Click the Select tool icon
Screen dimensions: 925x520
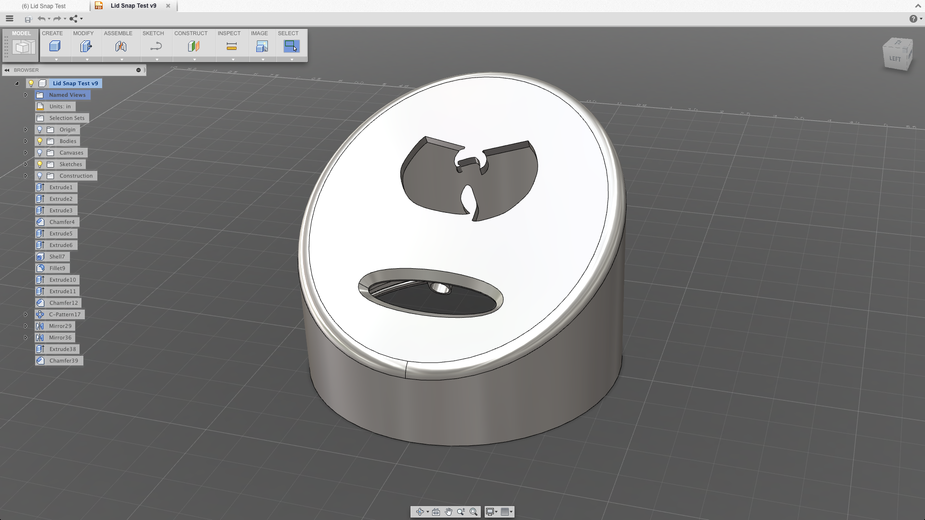click(x=291, y=46)
